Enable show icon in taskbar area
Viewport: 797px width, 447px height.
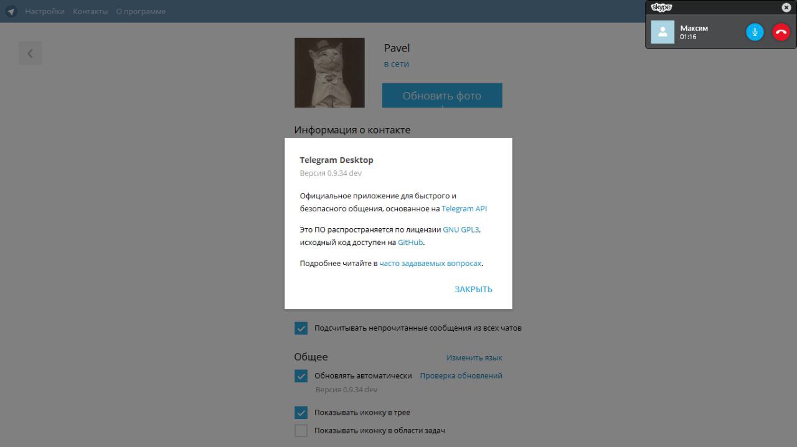(x=301, y=431)
